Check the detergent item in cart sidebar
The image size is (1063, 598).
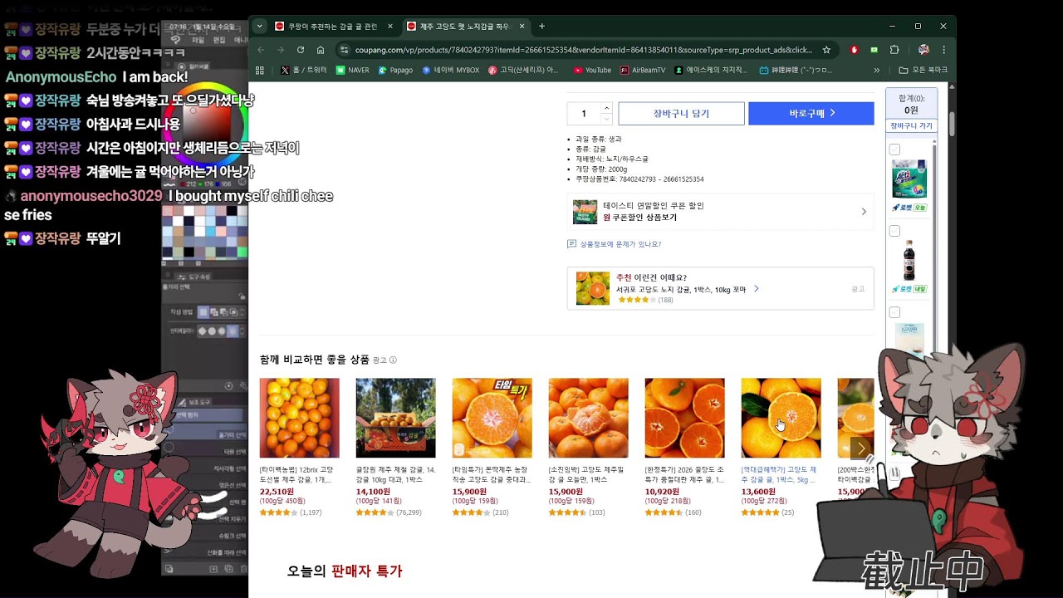point(894,149)
